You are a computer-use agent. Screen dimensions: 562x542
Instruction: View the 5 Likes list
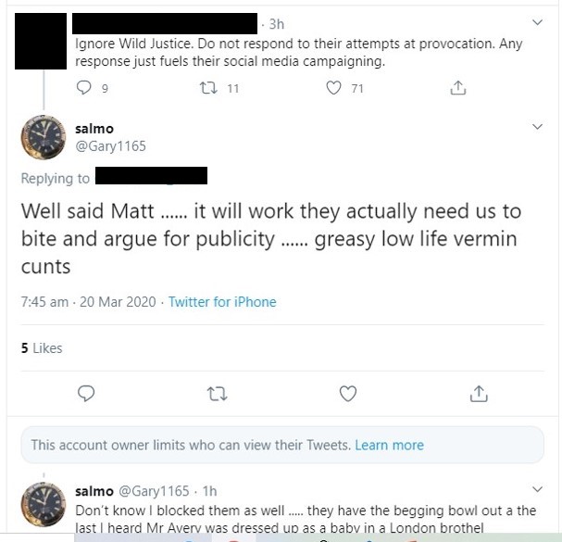(x=42, y=348)
